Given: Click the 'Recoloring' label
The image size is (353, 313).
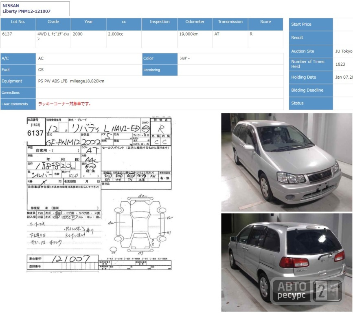Looking at the screenshot, I should pyautogui.click(x=160, y=70).
